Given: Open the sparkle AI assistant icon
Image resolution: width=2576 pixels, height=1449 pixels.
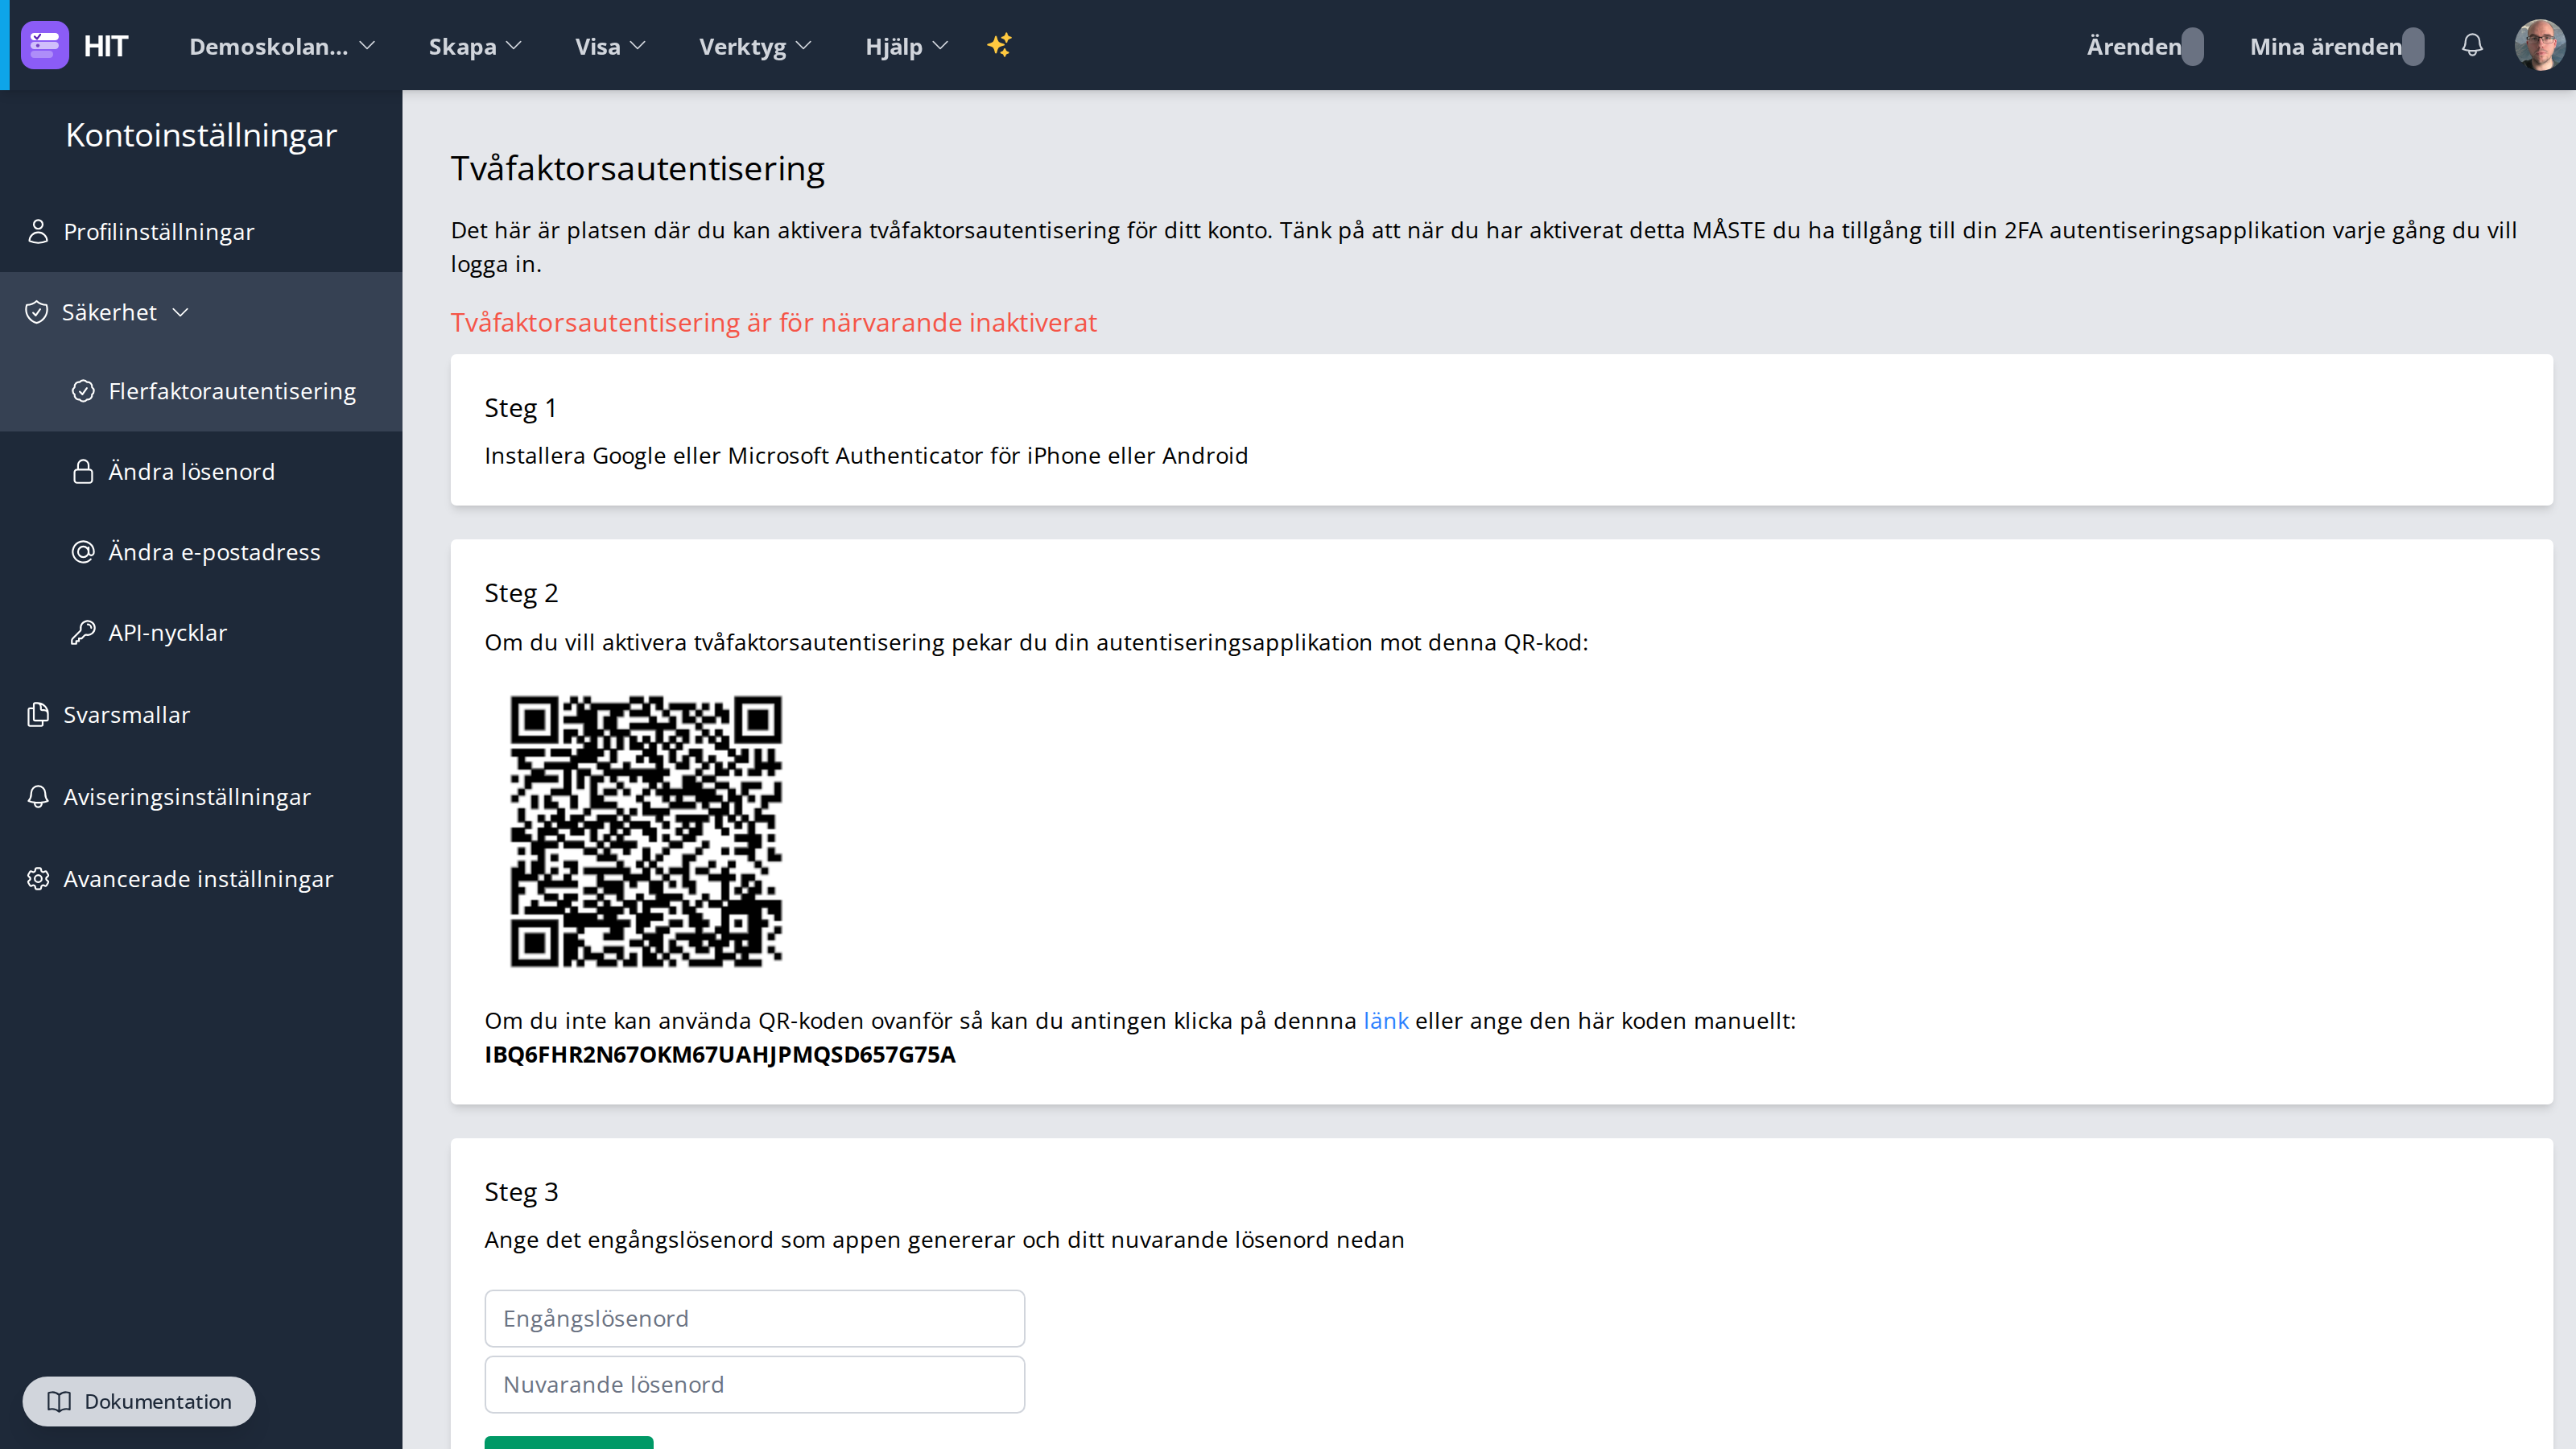Looking at the screenshot, I should tap(999, 45).
